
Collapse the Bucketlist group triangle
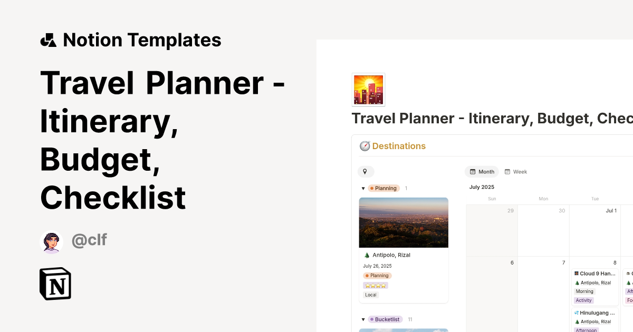(363, 319)
